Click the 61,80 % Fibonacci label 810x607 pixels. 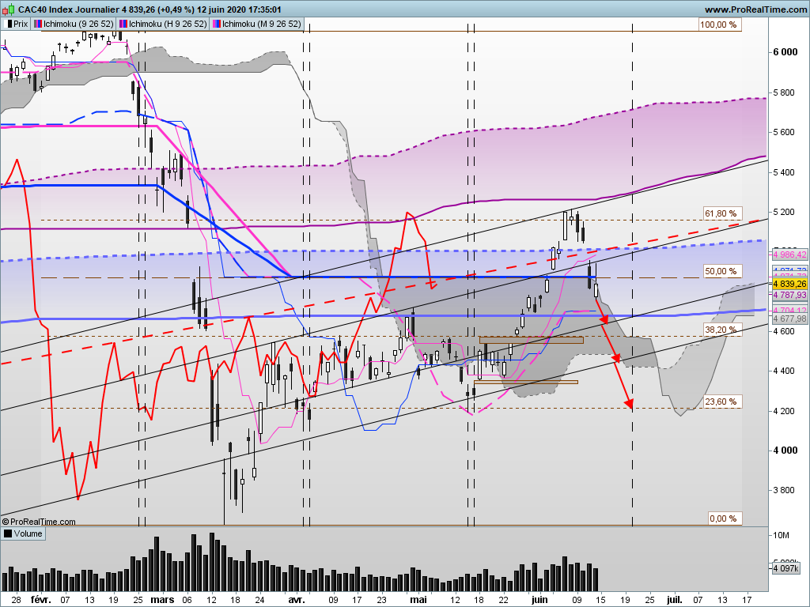(721, 213)
